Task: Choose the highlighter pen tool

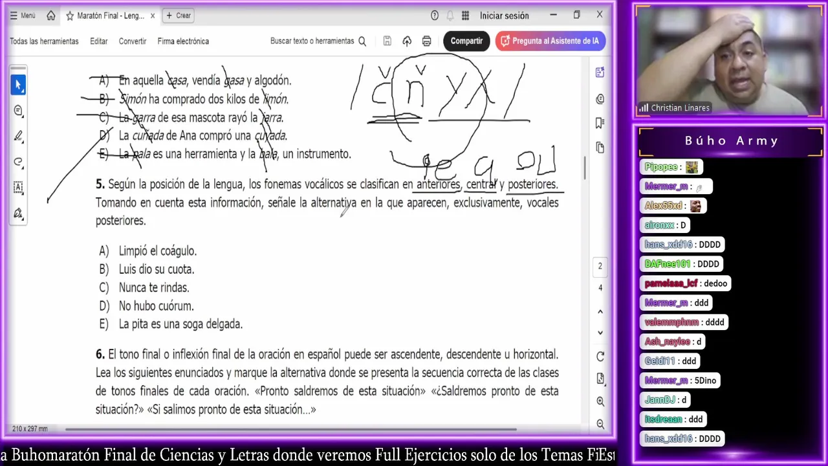Action: (x=18, y=137)
